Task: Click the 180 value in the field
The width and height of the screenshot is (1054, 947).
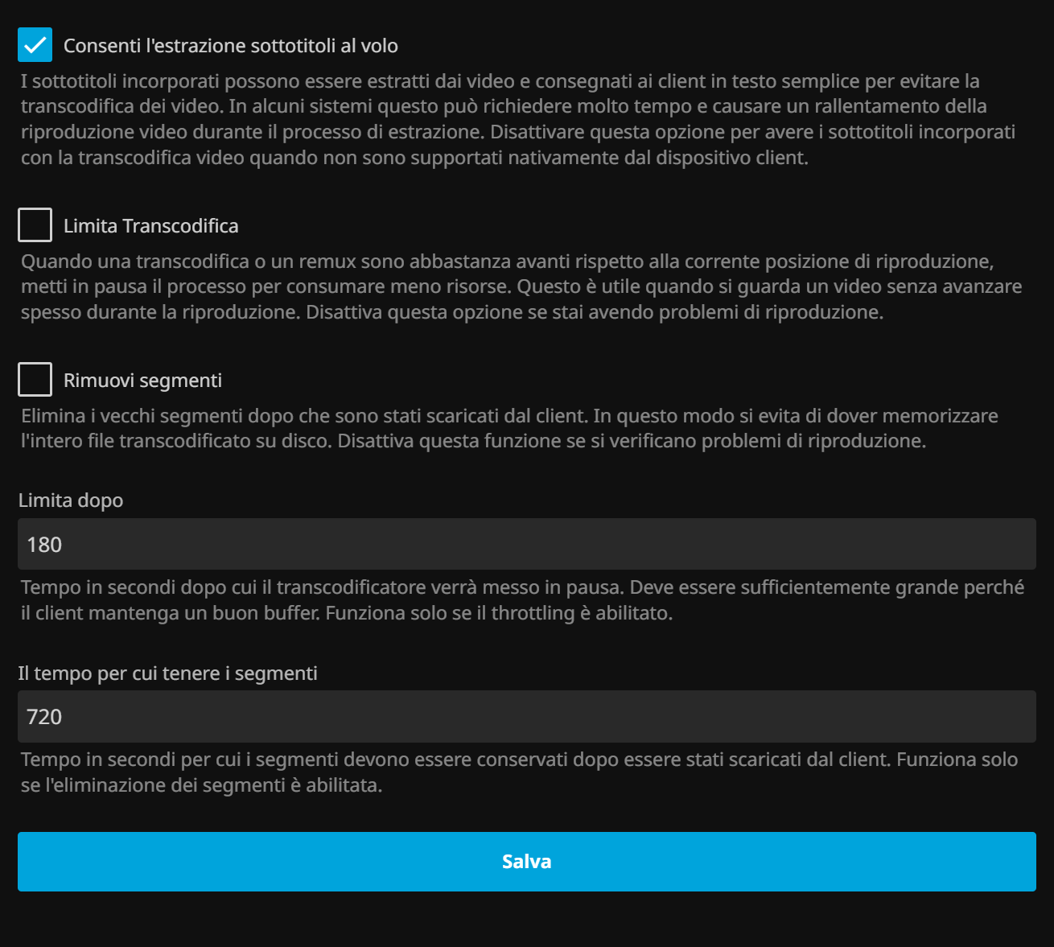Action: [x=44, y=545]
